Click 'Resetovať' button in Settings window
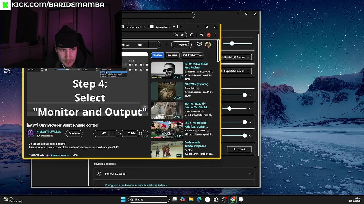The height and width of the screenshot is (204, 364). tap(239, 150)
